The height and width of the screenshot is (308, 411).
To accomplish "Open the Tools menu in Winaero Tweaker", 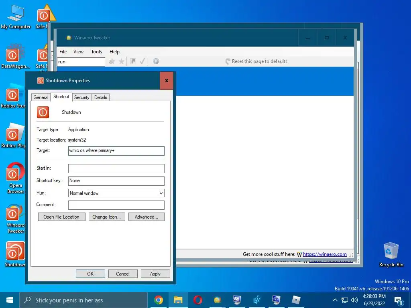I will click(96, 52).
